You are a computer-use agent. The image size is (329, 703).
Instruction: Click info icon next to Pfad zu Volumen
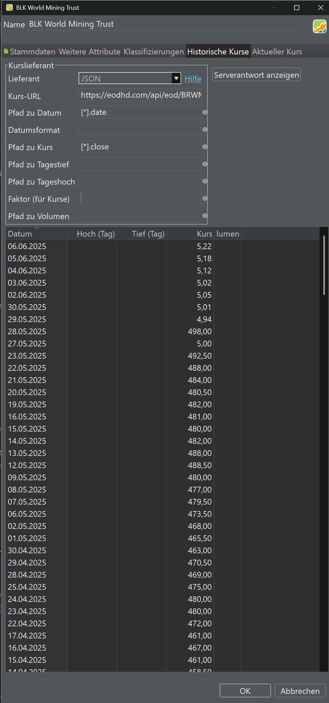pyautogui.click(x=205, y=216)
